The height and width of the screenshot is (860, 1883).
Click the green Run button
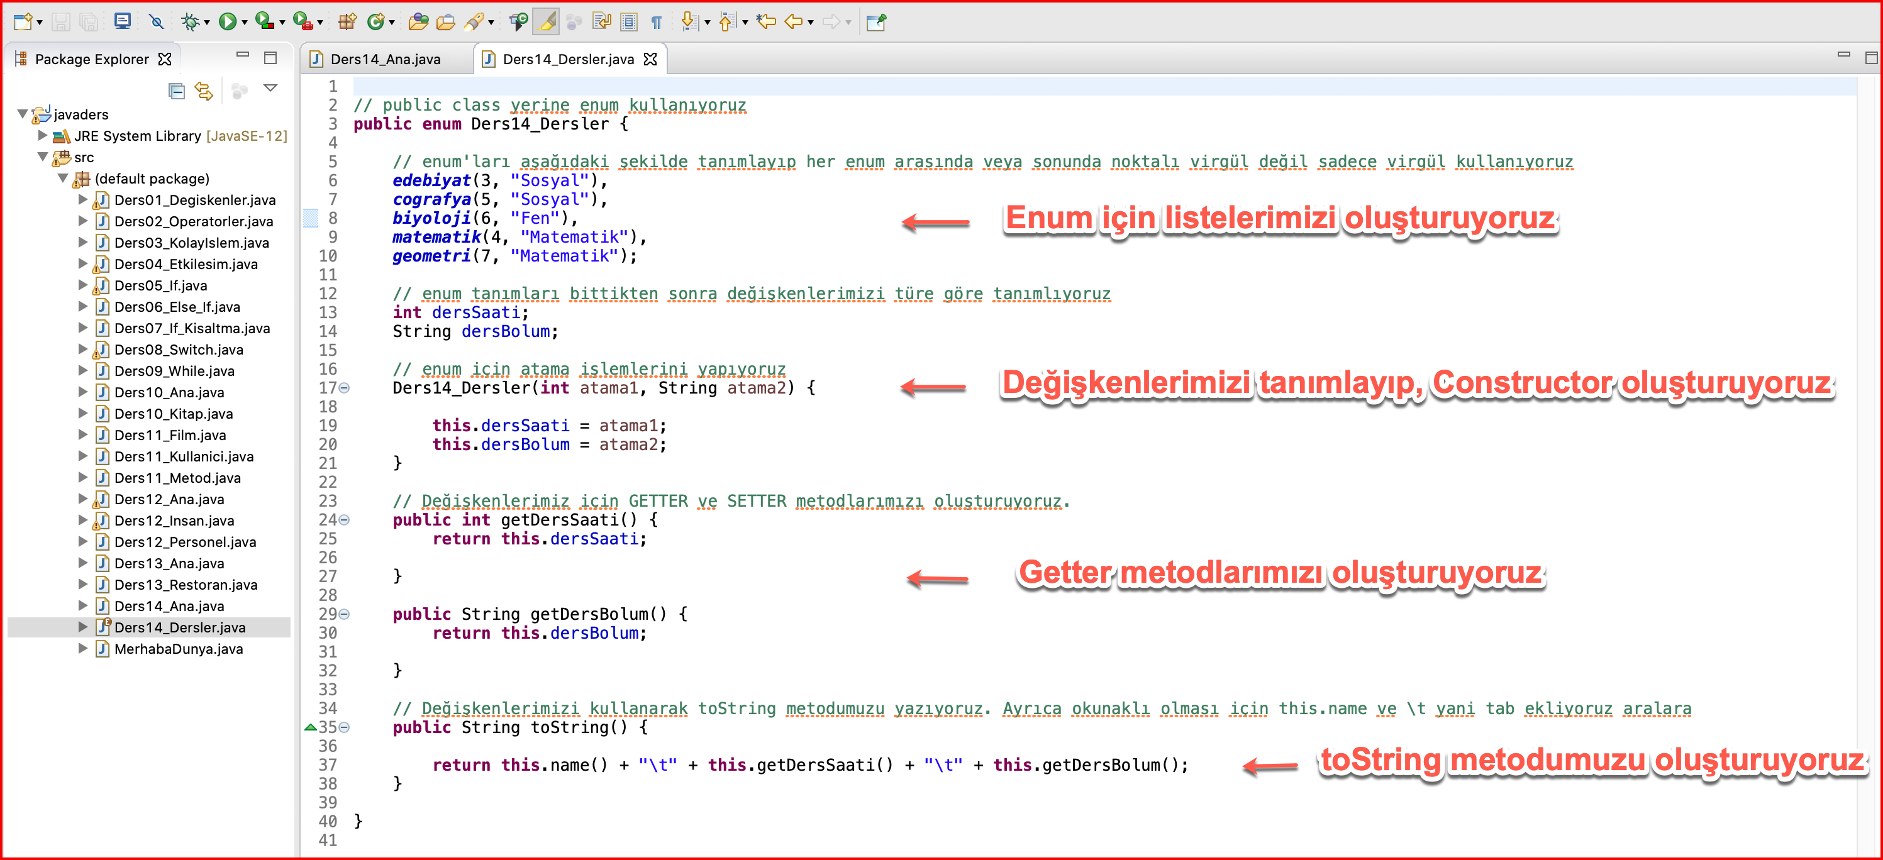(227, 22)
